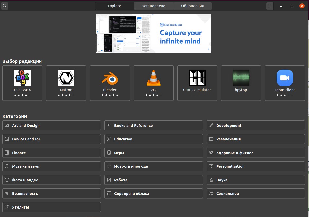
Task: Click the Education category icon
Action: point(109,139)
